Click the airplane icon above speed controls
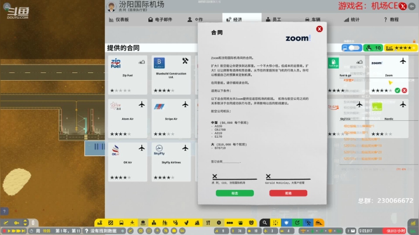This screenshot has width=419, height=235. [x=6, y=223]
